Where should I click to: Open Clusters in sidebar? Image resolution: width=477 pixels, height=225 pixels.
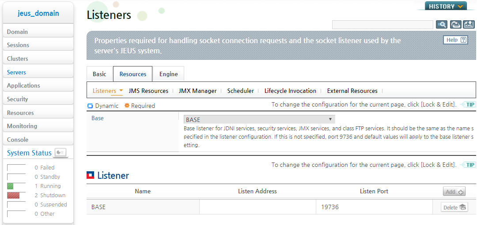pos(38,59)
